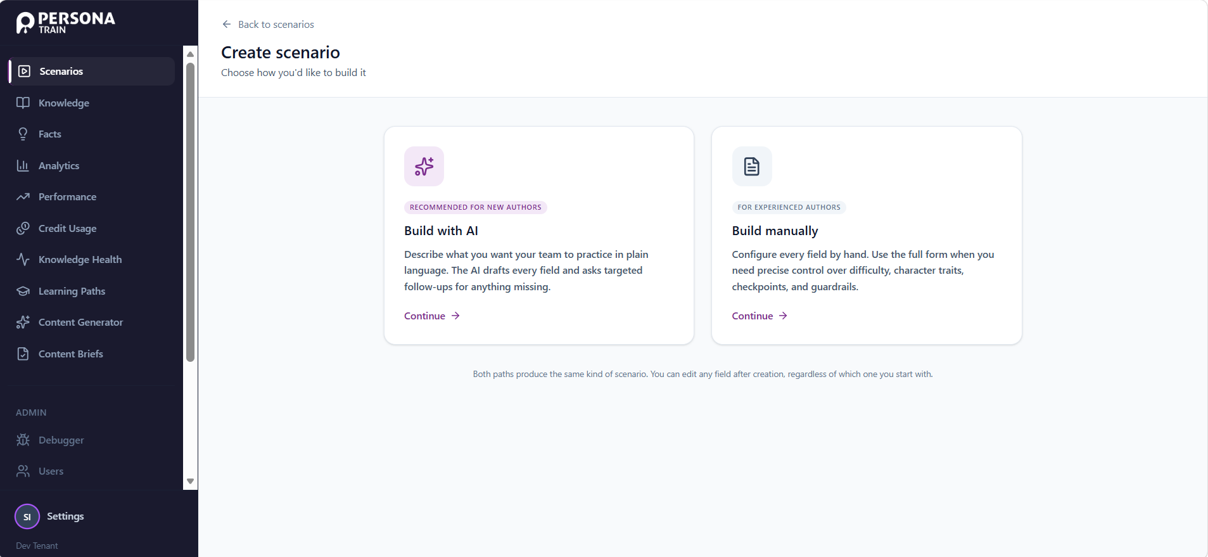This screenshot has height=557, width=1208.
Task: Open the admin Users page
Action: coord(92,471)
